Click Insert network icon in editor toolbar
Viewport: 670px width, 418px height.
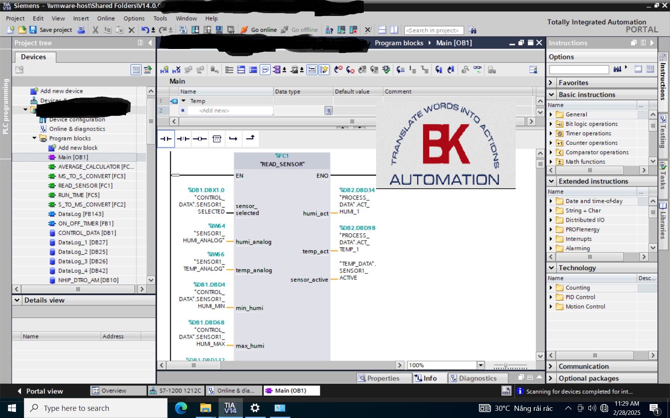[x=164, y=70]
